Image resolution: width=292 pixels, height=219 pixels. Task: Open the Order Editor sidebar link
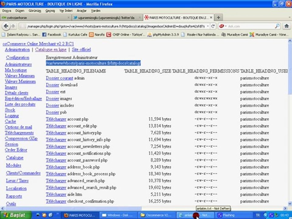16,150
